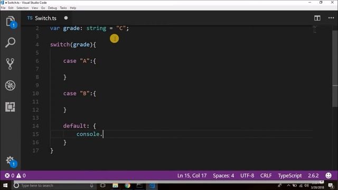Open the Go menu

click(x=43, y=8)
